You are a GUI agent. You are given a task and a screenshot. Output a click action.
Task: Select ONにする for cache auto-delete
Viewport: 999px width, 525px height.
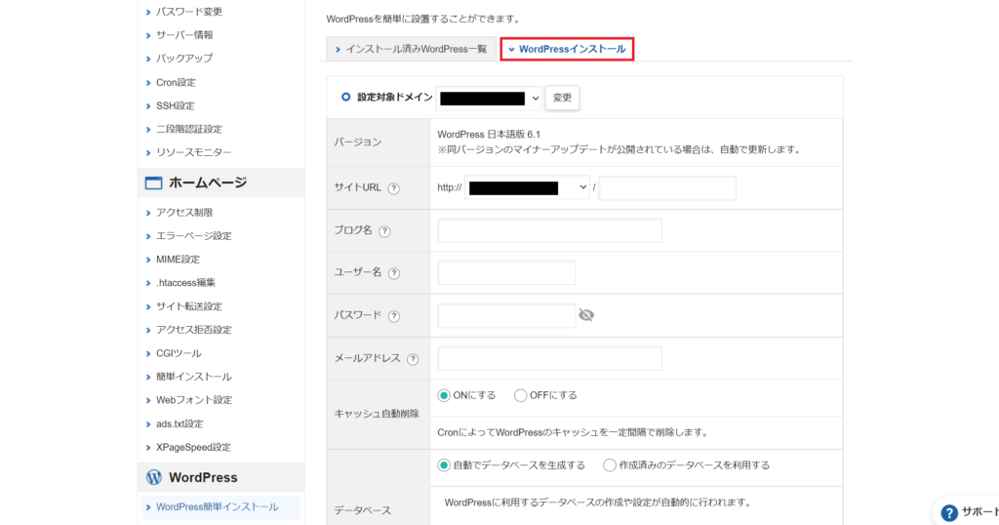pos(444,395)
